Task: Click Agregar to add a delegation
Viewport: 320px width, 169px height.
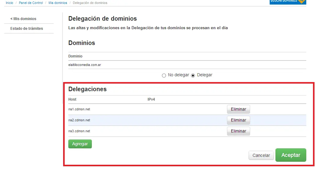Action: [x=80, y=144]
